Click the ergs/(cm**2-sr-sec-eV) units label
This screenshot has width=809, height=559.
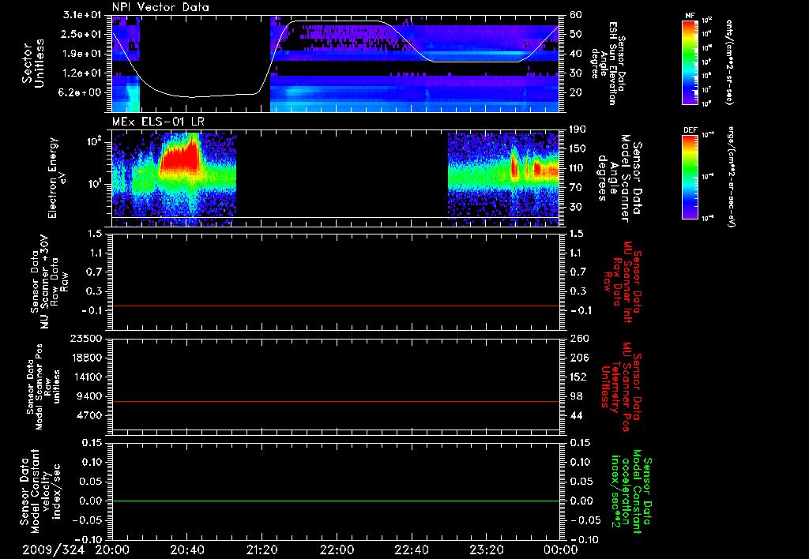pyautogui.click(x=732, y=177)
